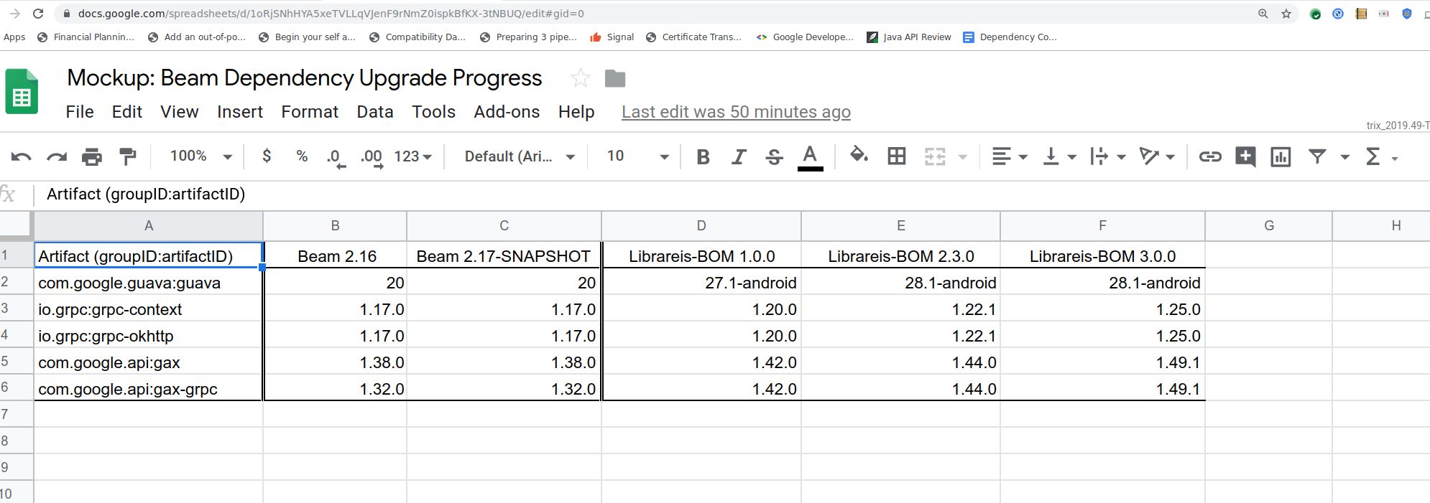Open horizontal align dropdown
Viewport: 1430px width, 503px height.
[x=1009, y=156]
